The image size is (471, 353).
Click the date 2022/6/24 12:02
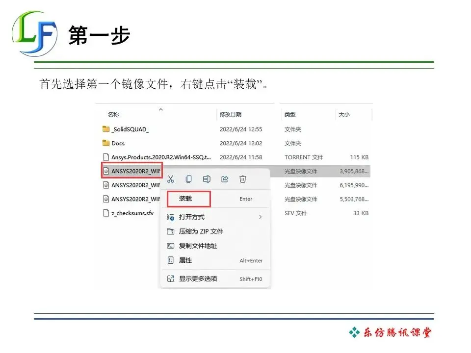[x=241, y=144]
